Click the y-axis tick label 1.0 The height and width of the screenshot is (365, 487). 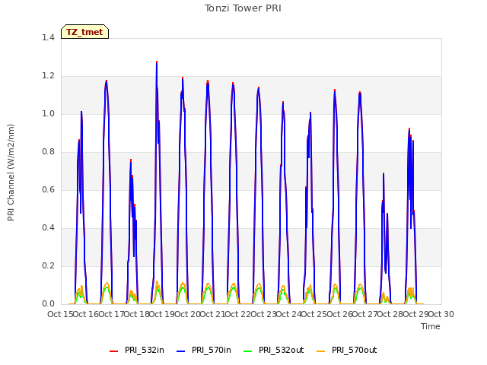pyautogui.click(x=48, y=113)
